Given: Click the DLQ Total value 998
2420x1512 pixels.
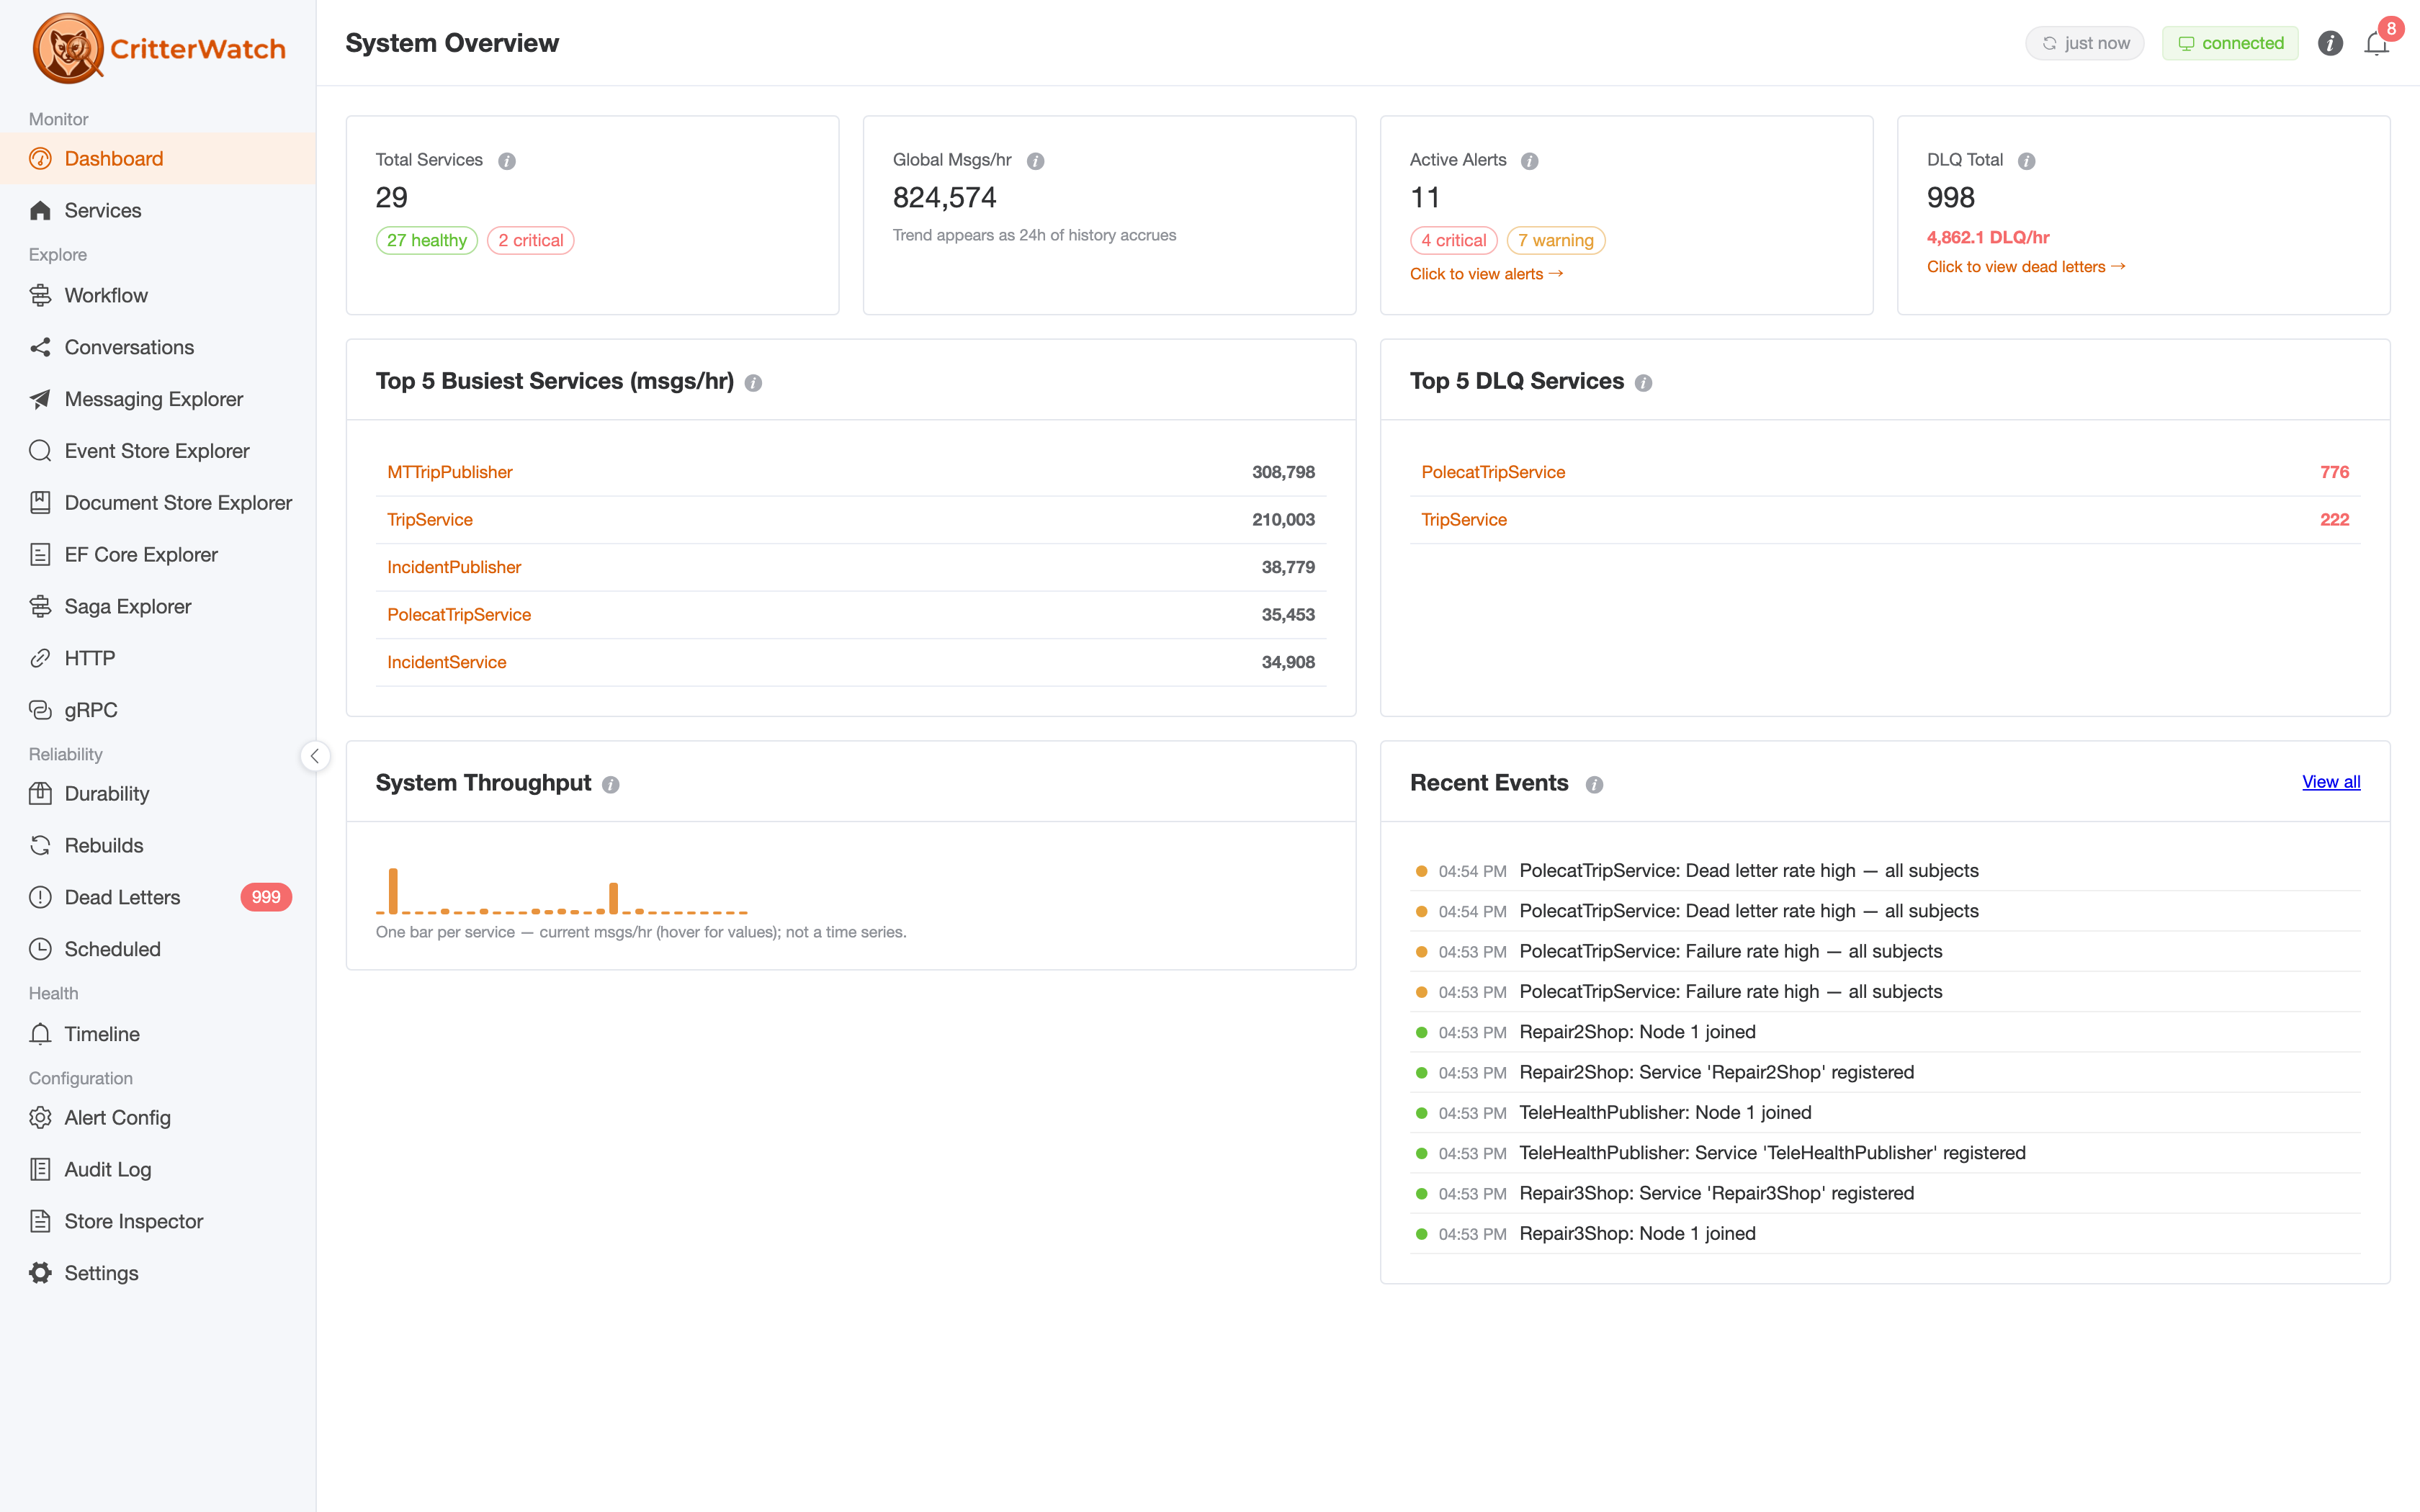Looking at the screenshot, I should (x=1950, y=198).
